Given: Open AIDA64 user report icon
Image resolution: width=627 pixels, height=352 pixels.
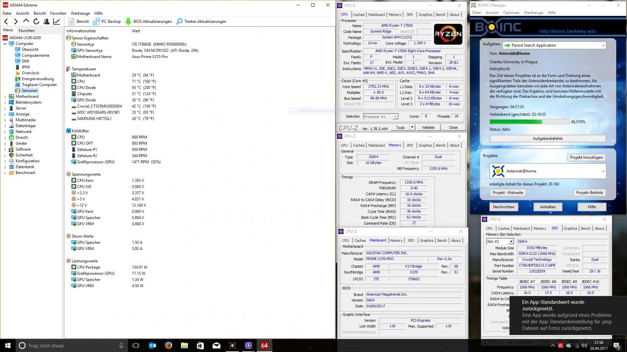Looking at the screenshot, I should pyautogui.click(x=46, y=22).
